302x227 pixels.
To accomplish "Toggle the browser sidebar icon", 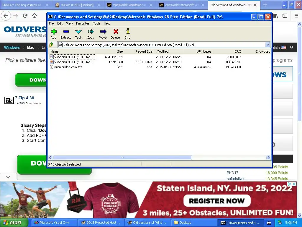I will (x=285, y=16).
